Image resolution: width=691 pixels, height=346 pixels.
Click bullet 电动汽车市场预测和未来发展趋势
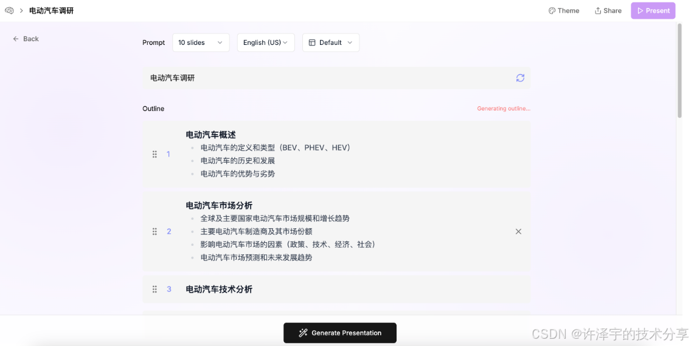tap(256, 257)
